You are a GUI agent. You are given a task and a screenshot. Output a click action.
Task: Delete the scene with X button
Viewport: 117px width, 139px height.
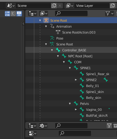click(60, 6)
